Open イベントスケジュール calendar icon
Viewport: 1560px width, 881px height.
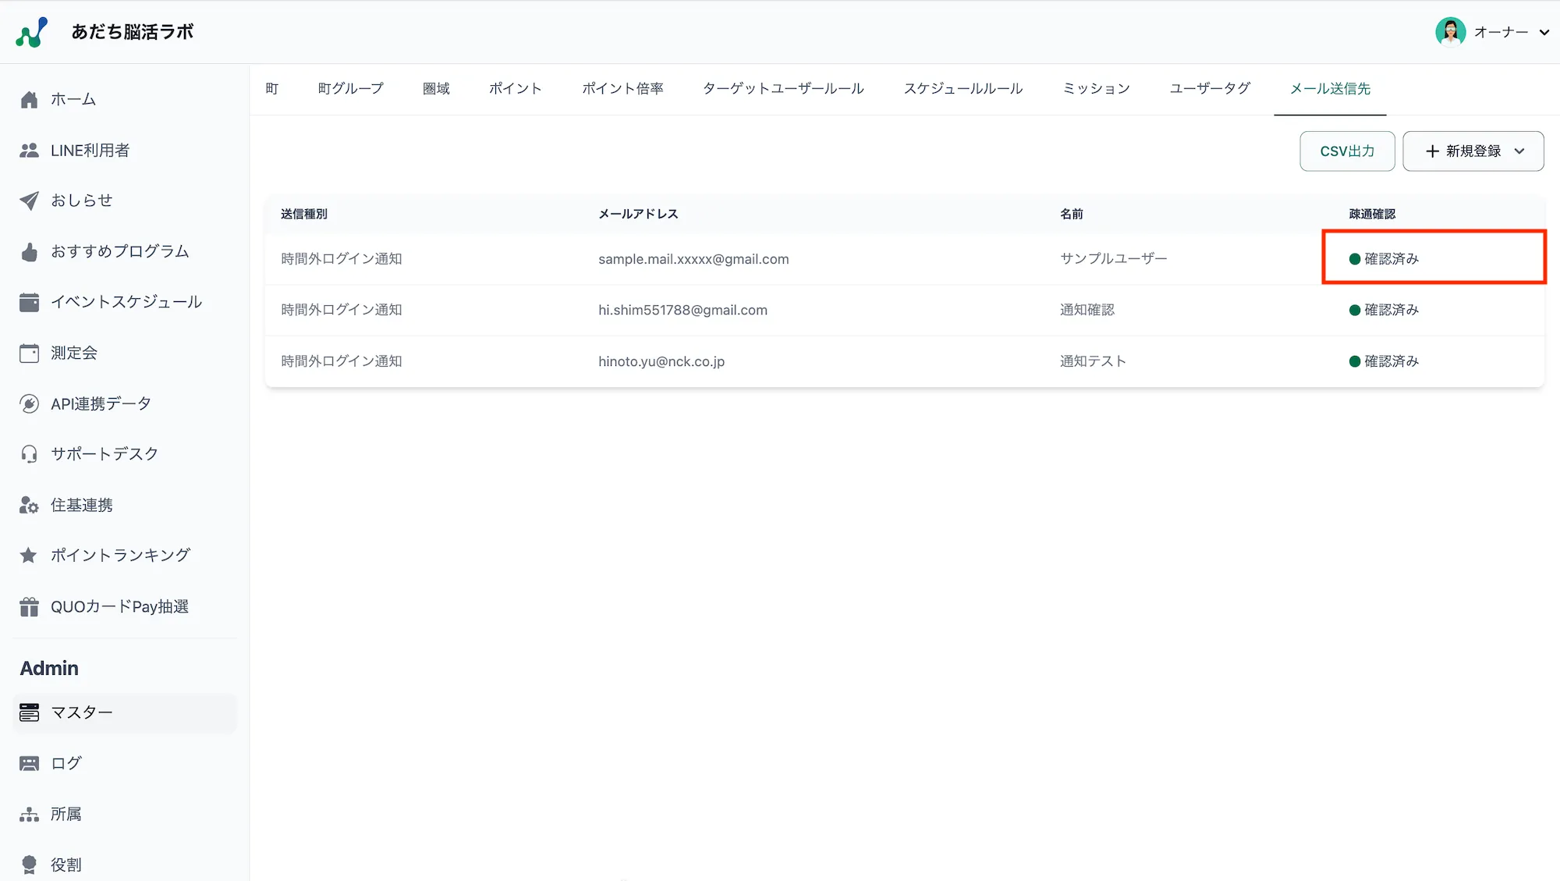click(29, 302)
